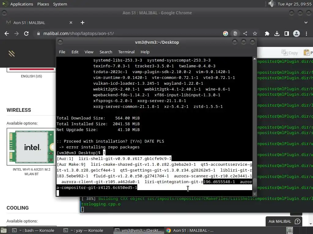Image resolution: width=313 pixels, height=234 pixels.
Task: Click terminal line 'Proceed with installation?'
Action: pyautogui.click(x=110, y=141)
